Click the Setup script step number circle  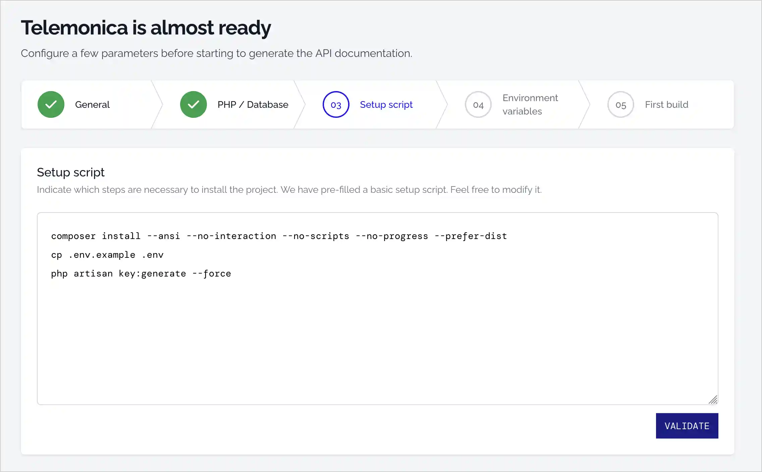pos(336,104)
